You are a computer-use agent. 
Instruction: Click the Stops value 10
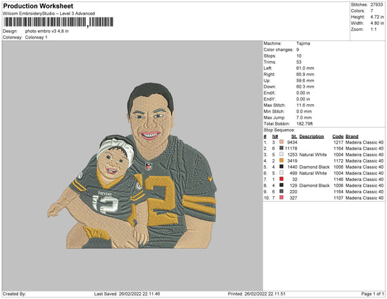(299, 55)
